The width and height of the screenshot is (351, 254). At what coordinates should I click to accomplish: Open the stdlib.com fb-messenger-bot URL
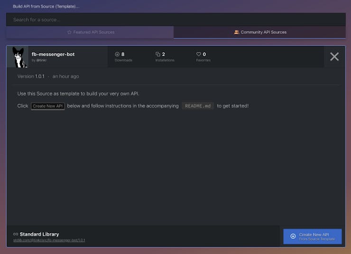point(49,240)
